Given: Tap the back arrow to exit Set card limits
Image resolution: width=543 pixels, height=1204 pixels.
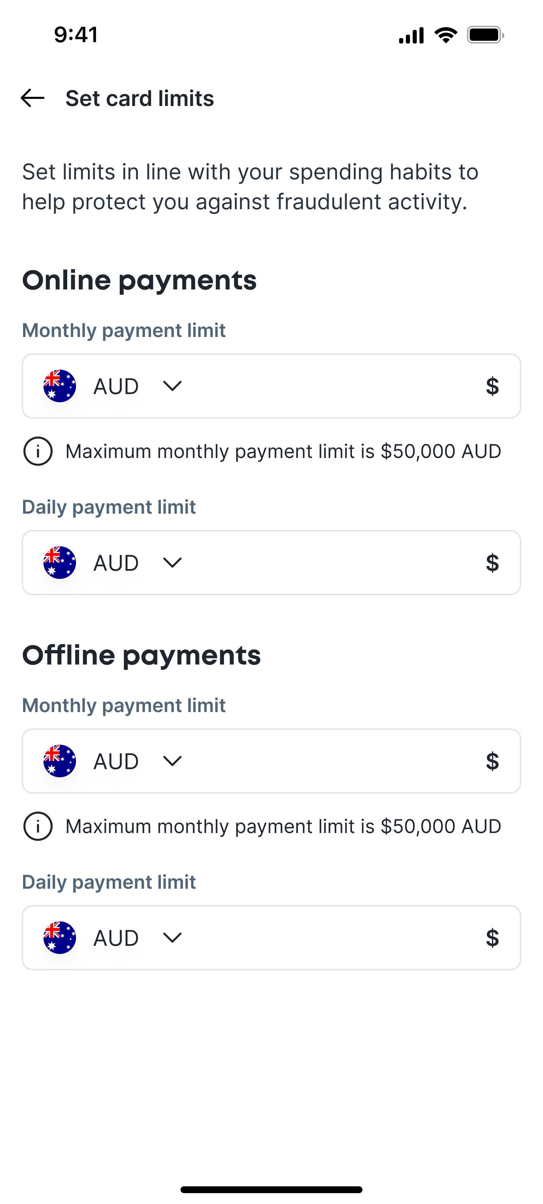Looking at the screenshot, I should (x=32, y=98).
